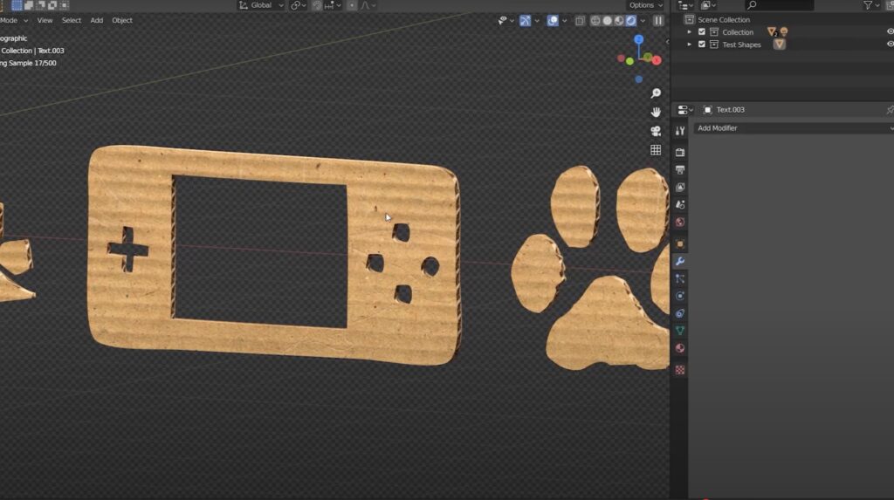Viewport: 894px width, 500px height.
Task: Open the properties editor type dropdown
Action: click(x=685, y=109)
